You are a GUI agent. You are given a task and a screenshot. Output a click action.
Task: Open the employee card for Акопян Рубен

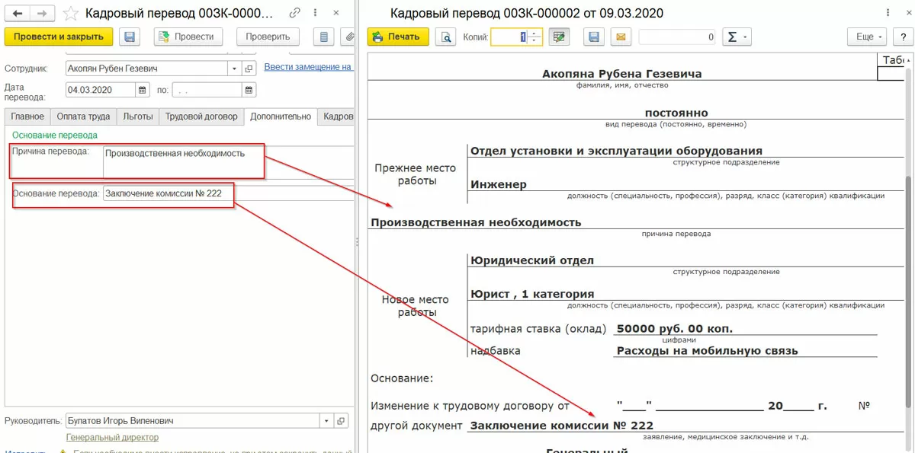[249, 69]
